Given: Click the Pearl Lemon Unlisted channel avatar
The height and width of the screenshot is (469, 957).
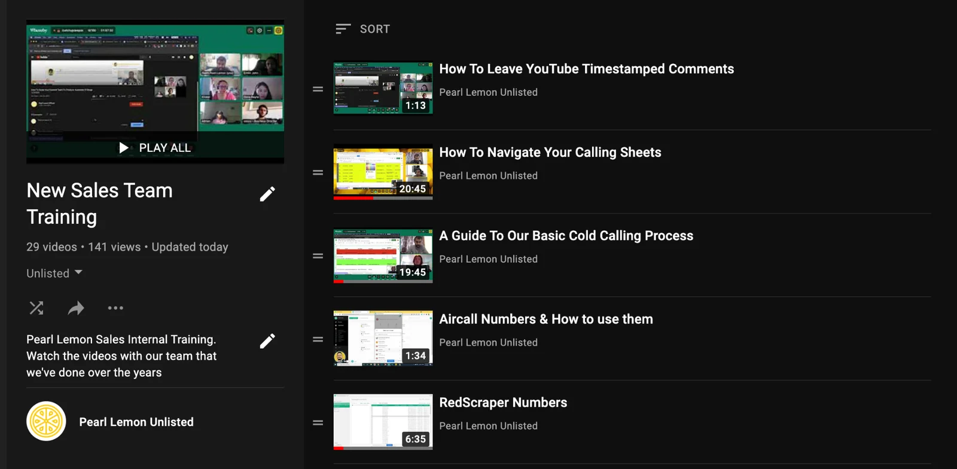Looking at the screenshot, I should 46,421.
